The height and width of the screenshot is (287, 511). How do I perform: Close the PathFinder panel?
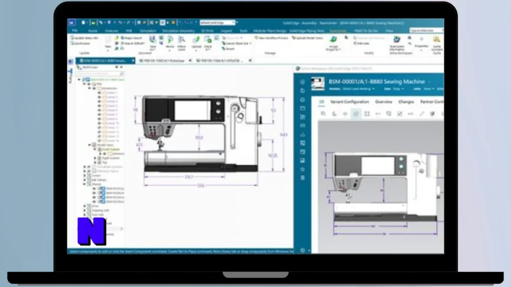[x=121, y=67]
